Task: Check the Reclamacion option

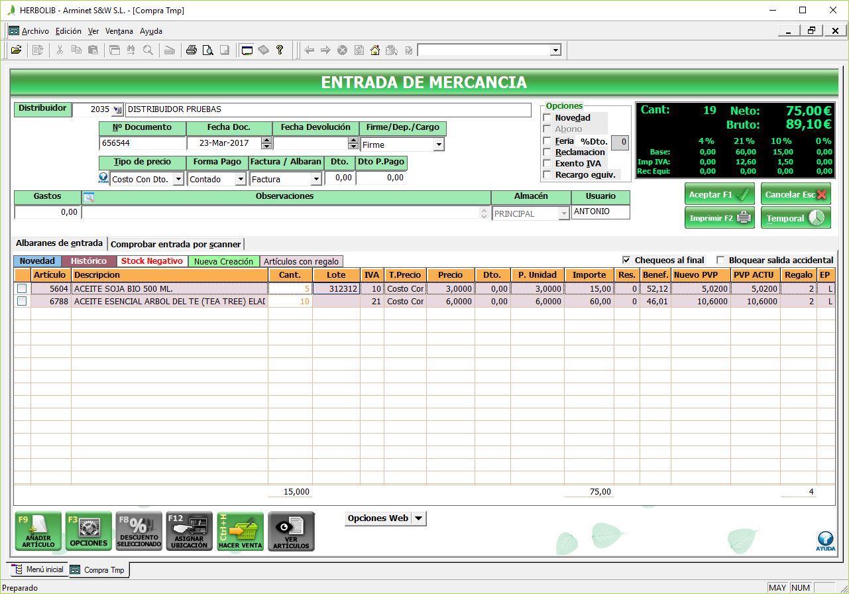Action: (x=547, y=152)
